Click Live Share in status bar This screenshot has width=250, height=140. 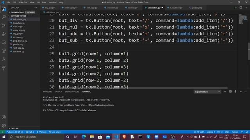55,132
